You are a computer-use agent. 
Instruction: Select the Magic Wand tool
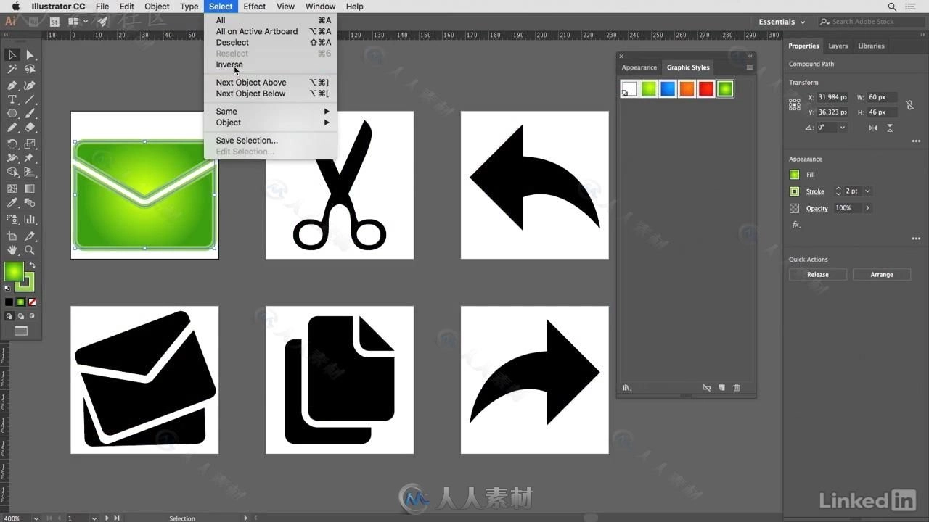tap(12, 70)
